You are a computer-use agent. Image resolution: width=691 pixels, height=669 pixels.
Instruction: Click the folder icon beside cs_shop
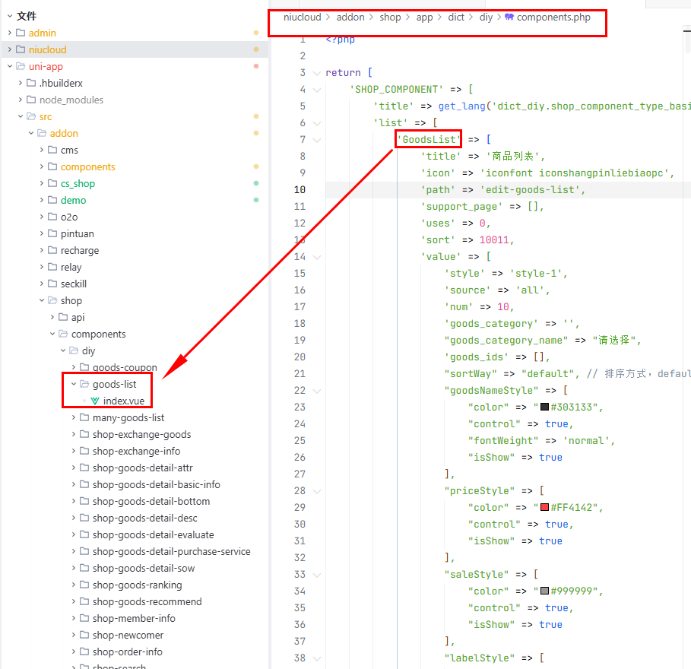tap(52, 183)
